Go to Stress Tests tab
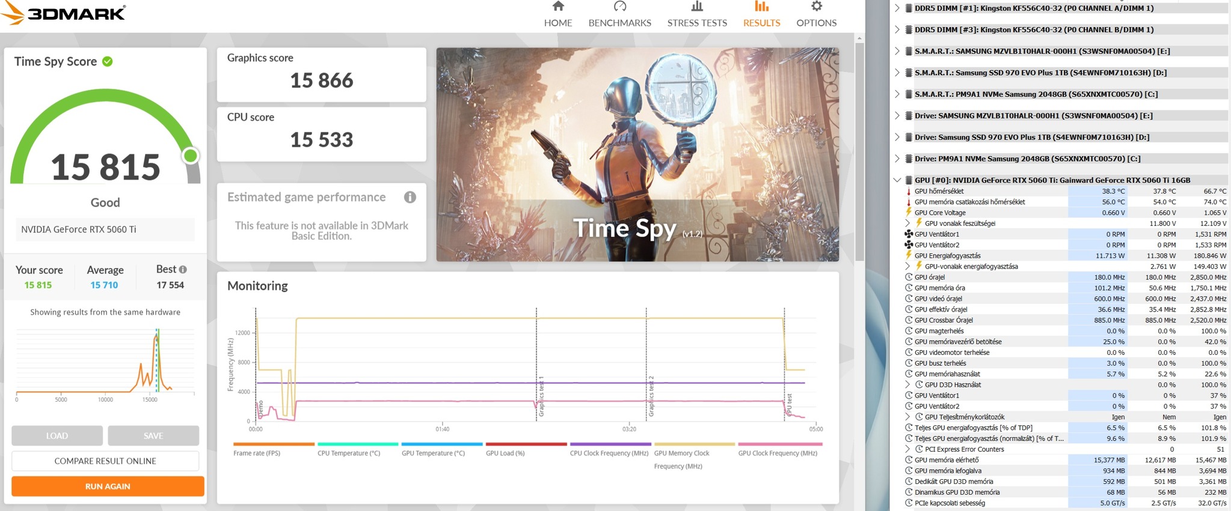The image size is (1231, 511). (697, 15)
